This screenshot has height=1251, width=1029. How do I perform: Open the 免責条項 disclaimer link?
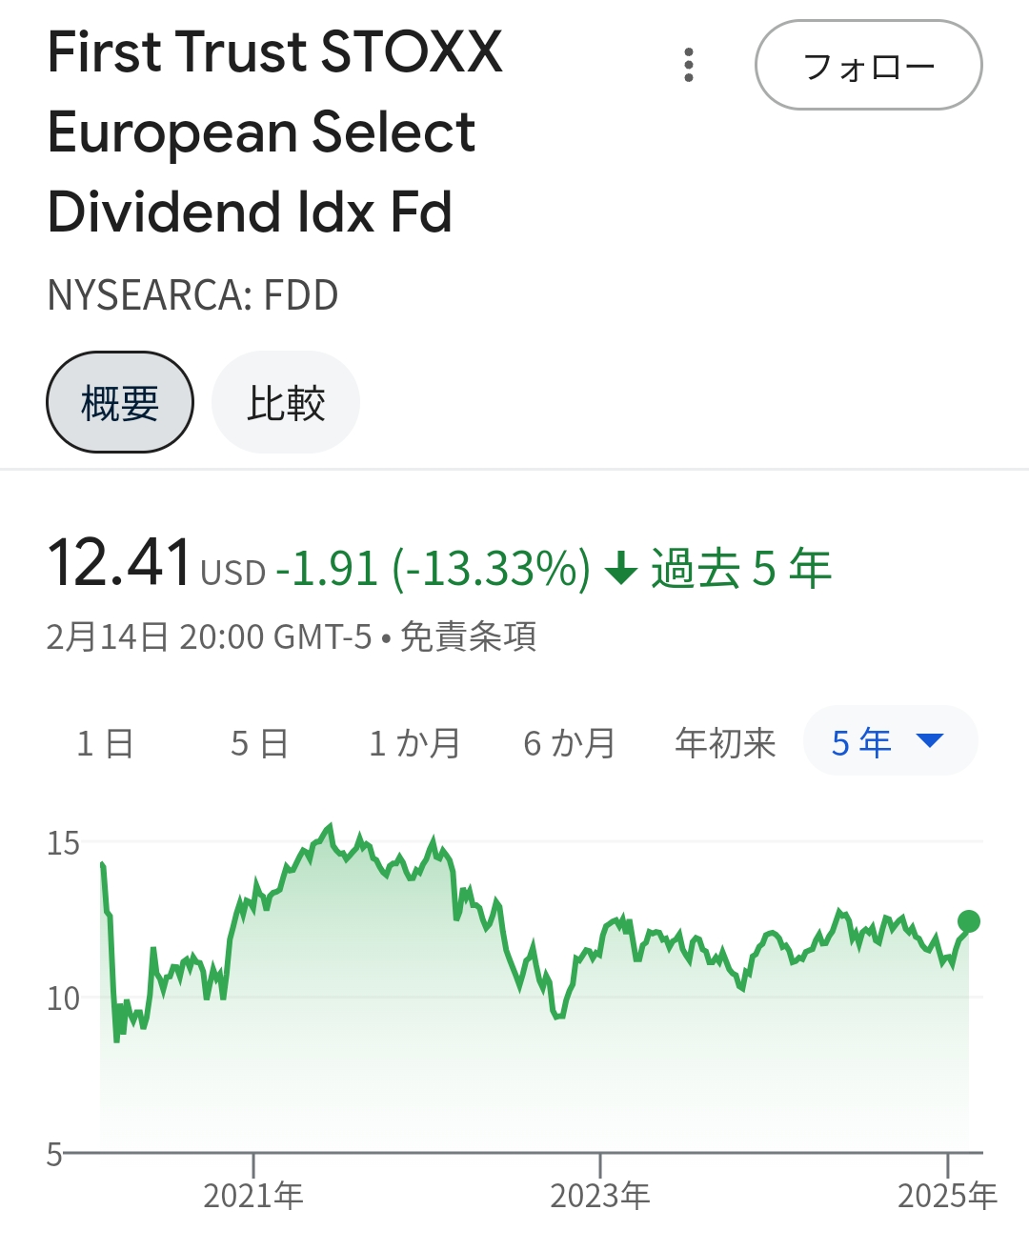click(468, 636)
